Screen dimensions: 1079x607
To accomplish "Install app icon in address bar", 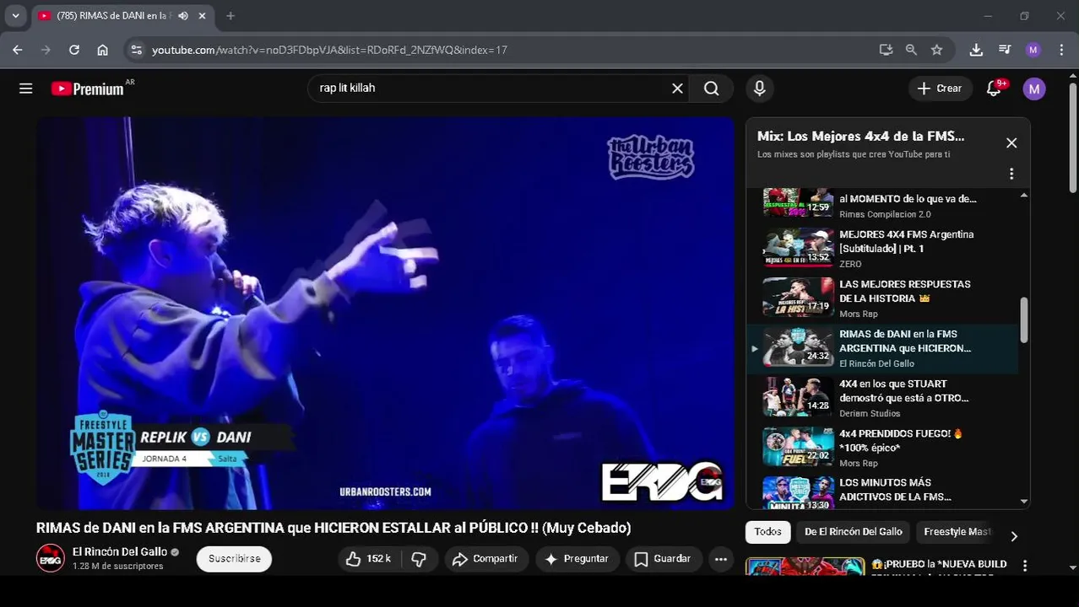I will coord(886,50).
